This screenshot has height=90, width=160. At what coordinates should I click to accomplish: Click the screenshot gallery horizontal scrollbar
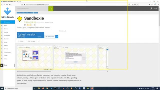(34, 71)
